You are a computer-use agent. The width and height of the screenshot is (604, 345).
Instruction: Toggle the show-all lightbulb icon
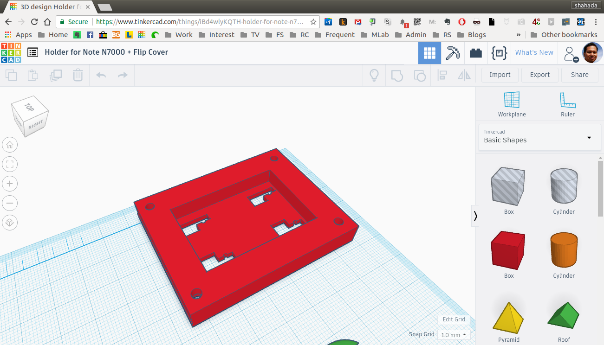coord(374,75)
